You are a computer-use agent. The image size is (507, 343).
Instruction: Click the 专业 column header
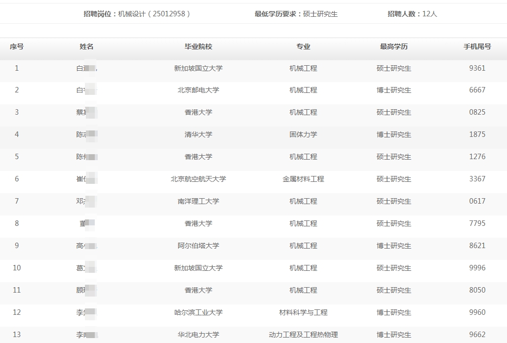point(303,46)
